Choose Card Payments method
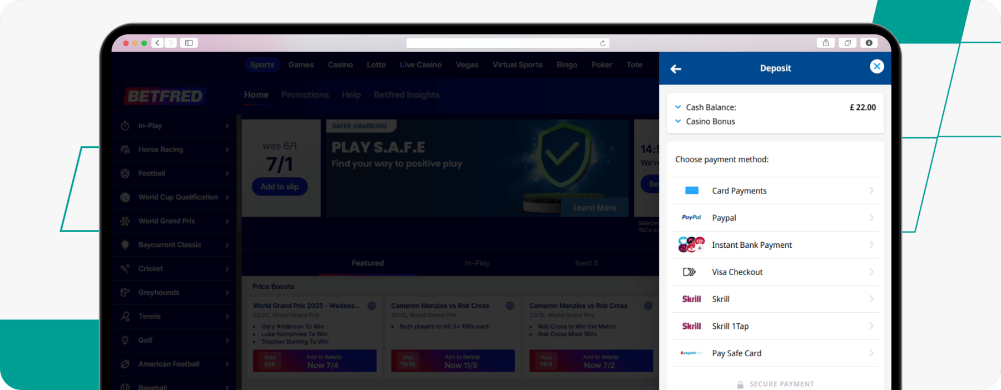 [775, 191]
